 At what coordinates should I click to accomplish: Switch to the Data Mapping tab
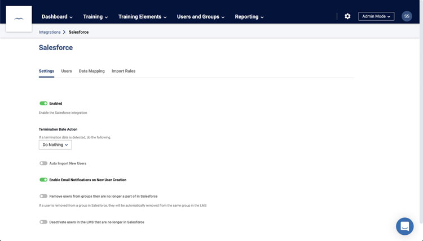91,71
